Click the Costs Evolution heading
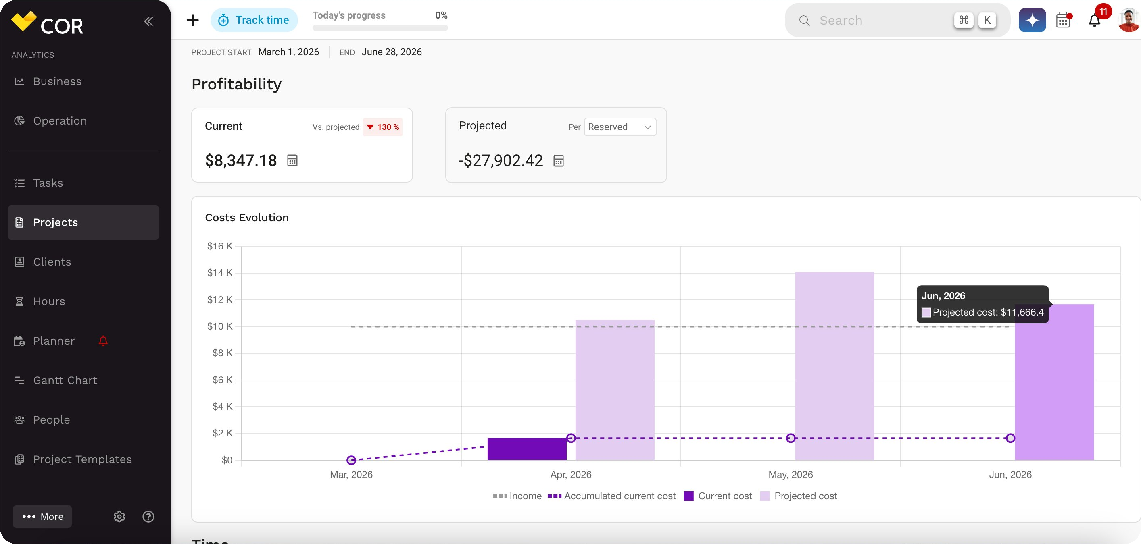The image size is (1141, 544). [247, 217]
